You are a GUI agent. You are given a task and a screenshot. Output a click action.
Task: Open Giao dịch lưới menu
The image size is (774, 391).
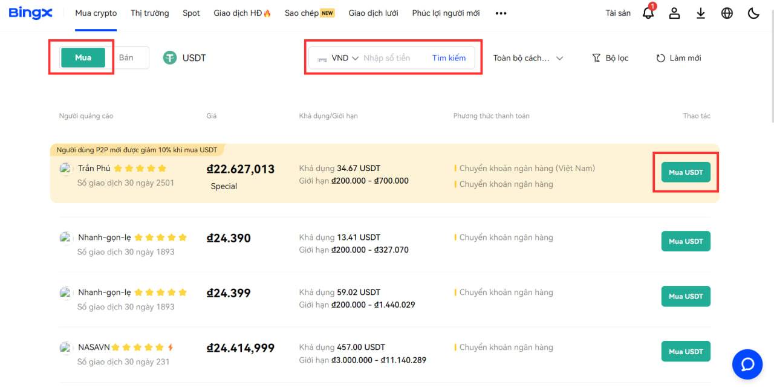pos(374,13)
